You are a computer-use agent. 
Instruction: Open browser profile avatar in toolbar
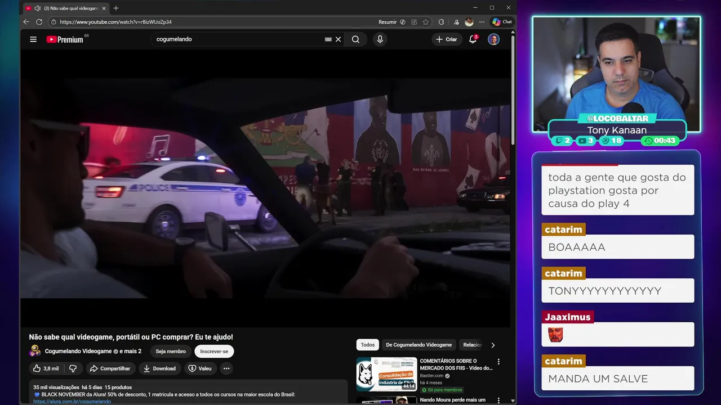pyautogui.click(x=469, y=22)
